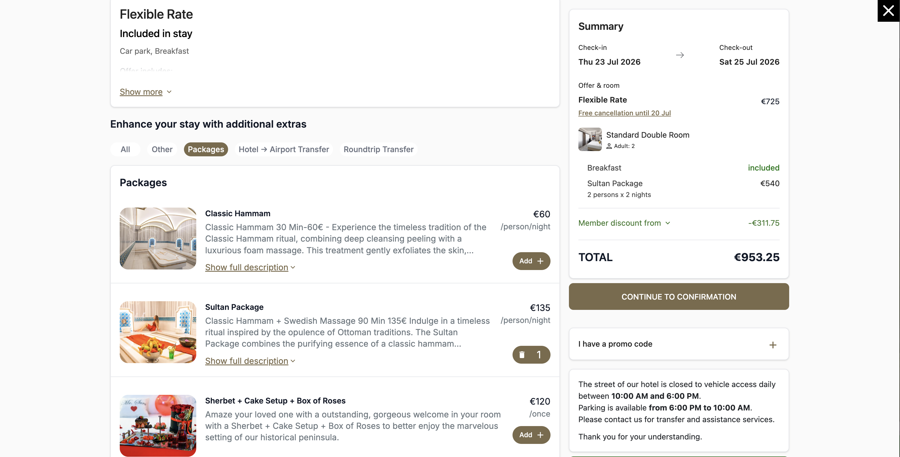Expand the Member discount from details
This screenshot has width=900, height=457.
624,223
